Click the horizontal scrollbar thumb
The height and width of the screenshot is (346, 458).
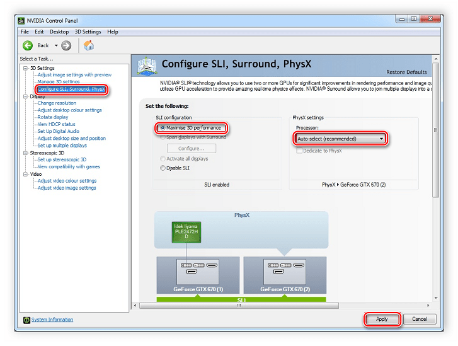(x=239, y=306)
